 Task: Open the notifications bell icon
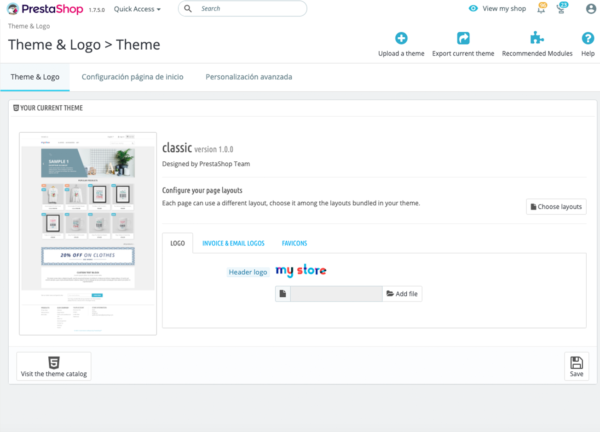click(542, 9)
